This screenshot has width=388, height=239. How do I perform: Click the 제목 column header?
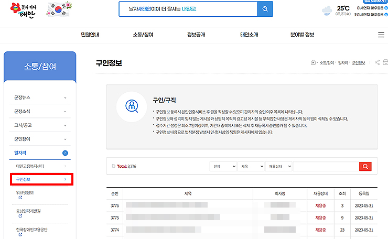[188, 193]
